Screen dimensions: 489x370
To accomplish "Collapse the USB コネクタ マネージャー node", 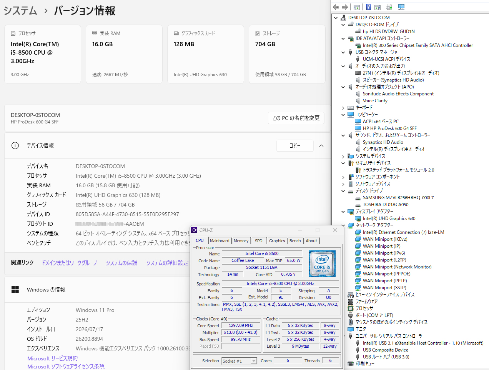I will pos(343,52).
